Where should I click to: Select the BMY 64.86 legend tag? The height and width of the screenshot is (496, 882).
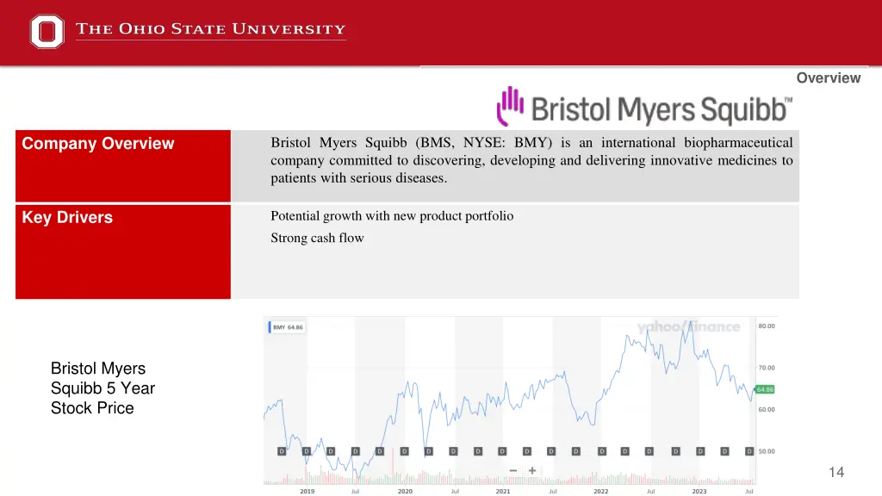[x=287, y=327]
